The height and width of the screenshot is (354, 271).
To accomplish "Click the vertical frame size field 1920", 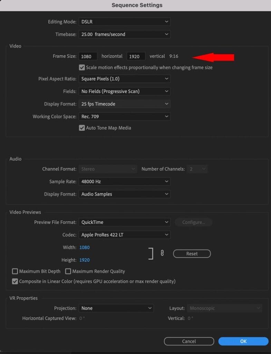I will [136, 56].
